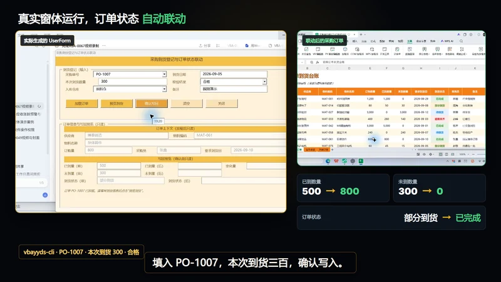Click the 要求到货日 field showing 2026-09-10
This screenshot has width=501, height=282.
click(258, 150)
